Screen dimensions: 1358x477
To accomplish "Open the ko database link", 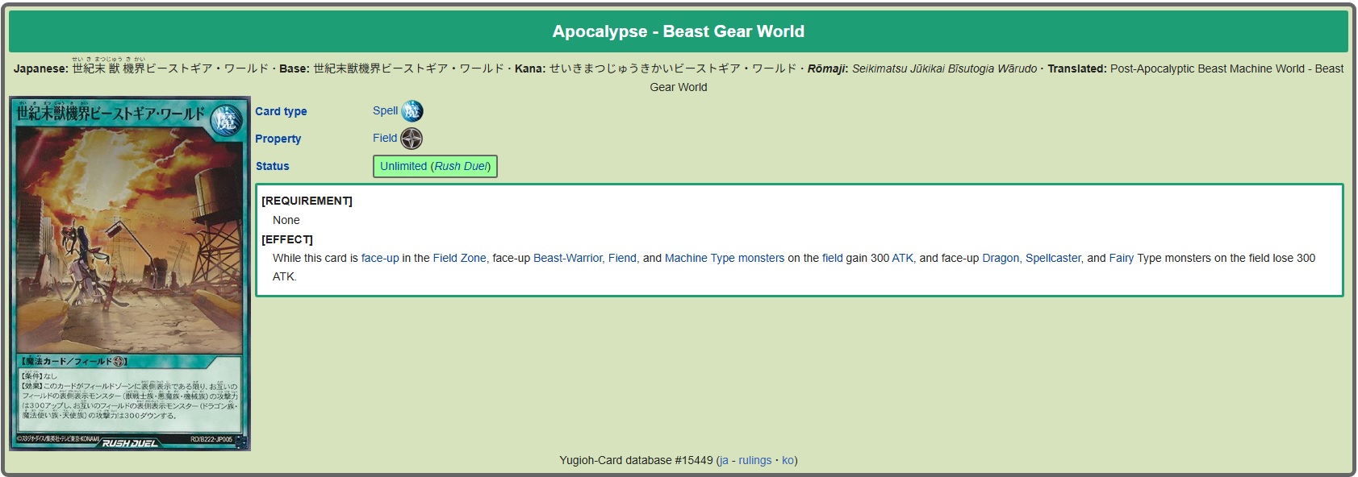I will tap(788, 460).
